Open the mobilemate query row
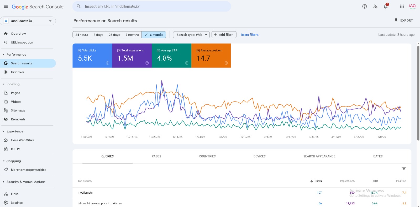 (242, 193)
